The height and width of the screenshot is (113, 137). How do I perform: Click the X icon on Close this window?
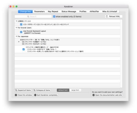(x=16, y=95)
